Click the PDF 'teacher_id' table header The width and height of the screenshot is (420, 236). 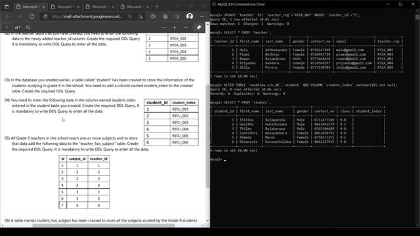click(x=98, y=159)
